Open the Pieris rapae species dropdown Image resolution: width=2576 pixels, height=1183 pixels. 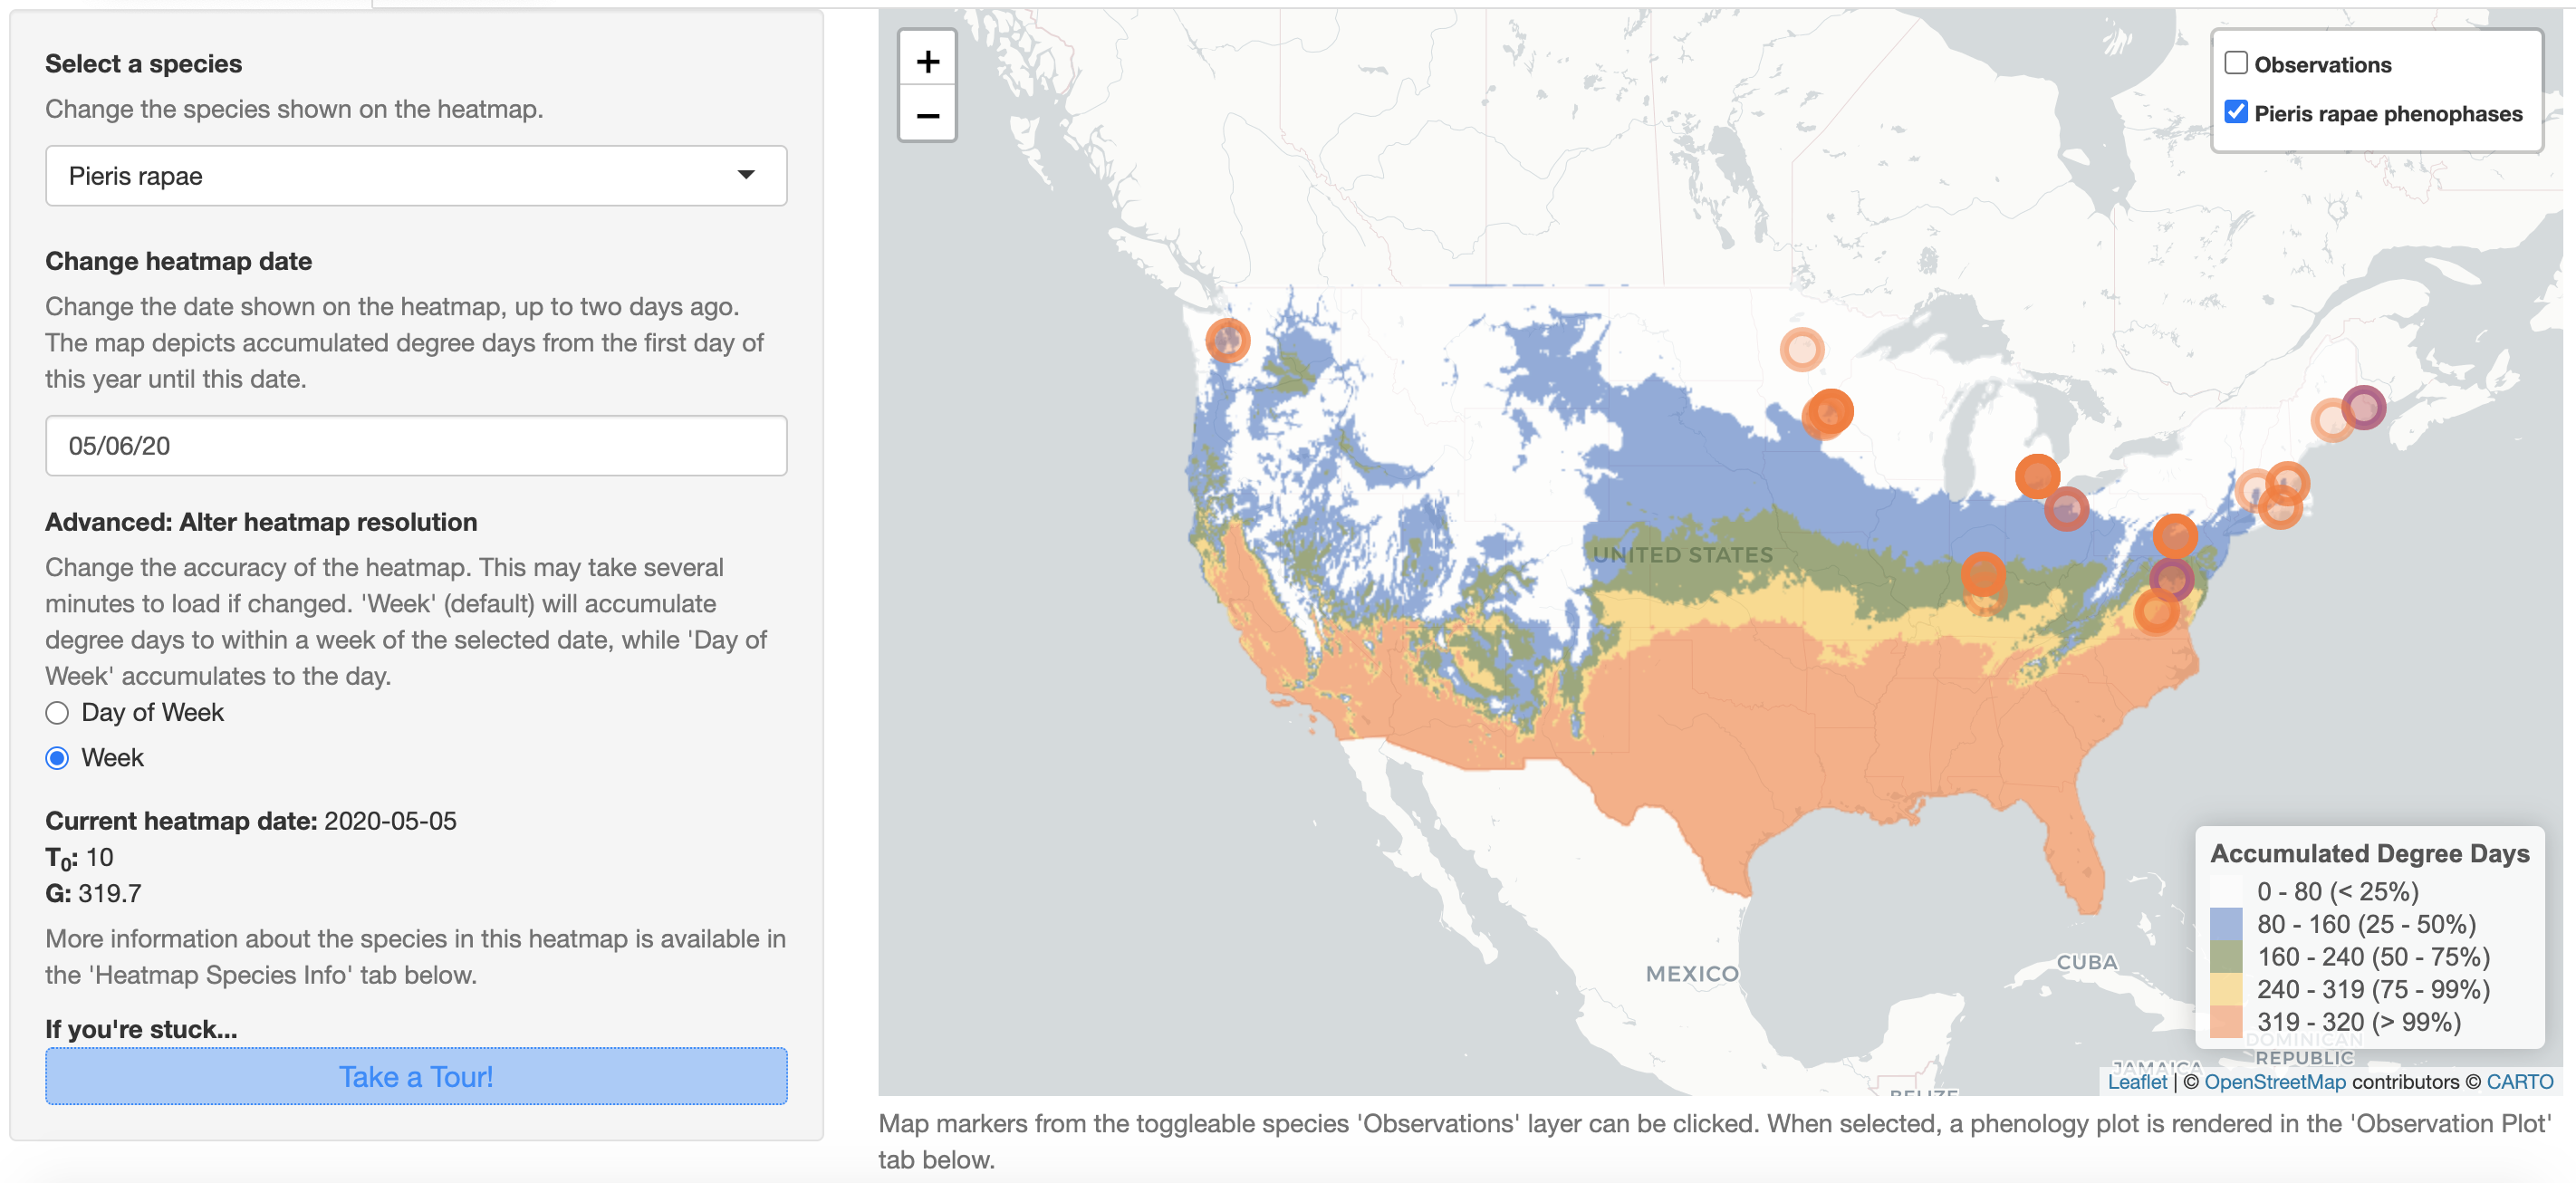416,176
